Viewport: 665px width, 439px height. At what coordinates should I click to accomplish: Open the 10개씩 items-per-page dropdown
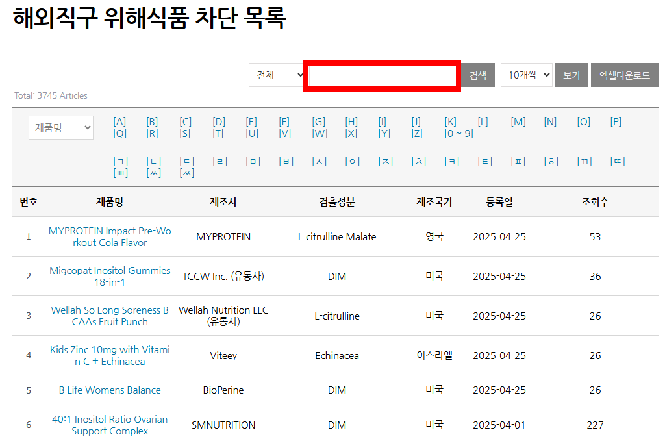coord(526,75)
